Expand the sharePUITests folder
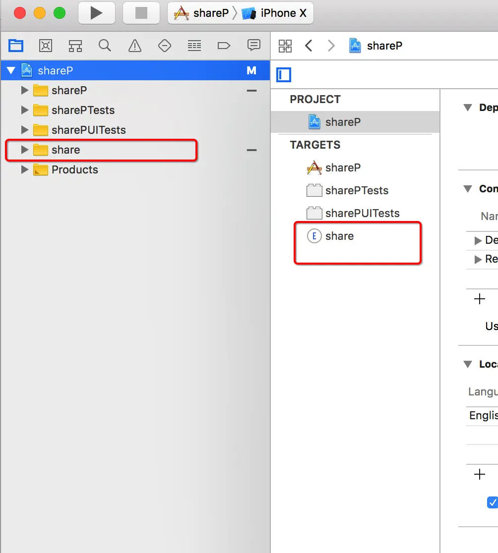 (x=24, y=130)
